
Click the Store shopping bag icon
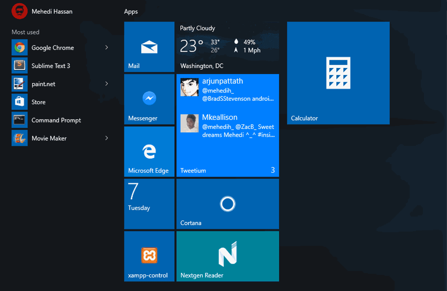click(20, 102)
